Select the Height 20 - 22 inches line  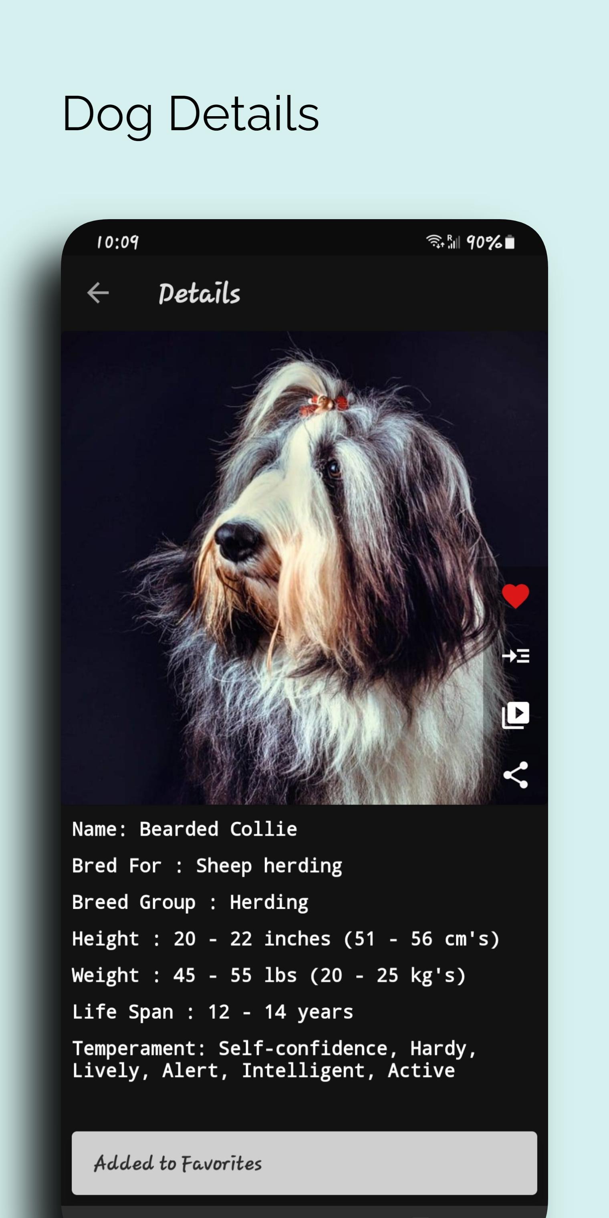(286, 939)
